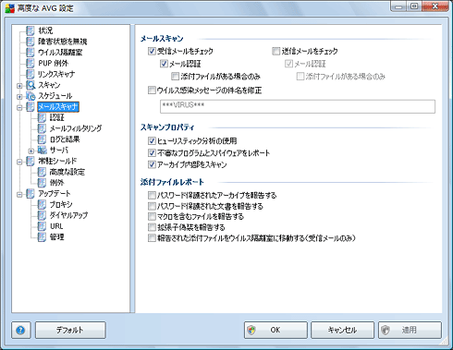Expand the スケジュール tree node
453x350 pixels.
pos(19,97)
